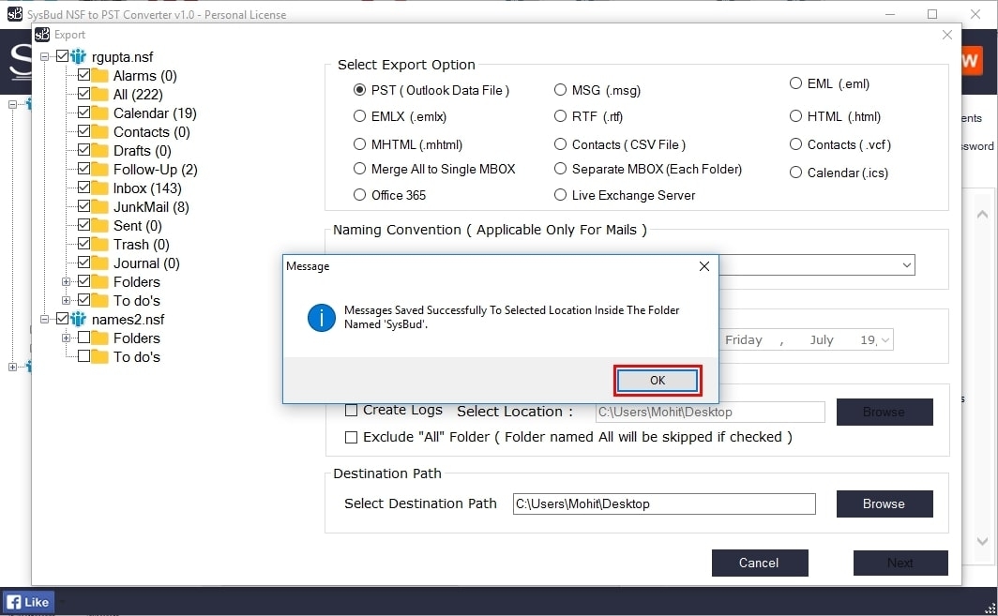Click the Calendar (19) folder icon
The width and height of the screenshot is (998, 616).
click(99, 113)
